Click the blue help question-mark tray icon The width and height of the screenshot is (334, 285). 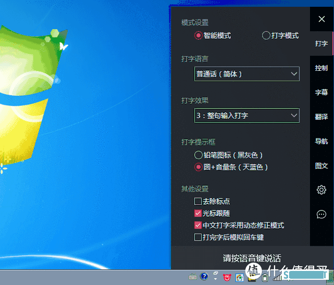click(204, 276)
